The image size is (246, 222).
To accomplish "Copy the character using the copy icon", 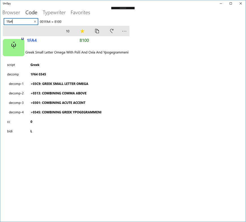I will coord(97,31).
